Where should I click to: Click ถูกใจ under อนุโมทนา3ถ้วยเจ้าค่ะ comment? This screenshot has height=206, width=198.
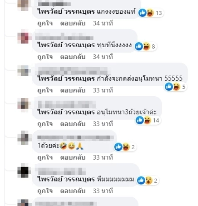[45, 124]
